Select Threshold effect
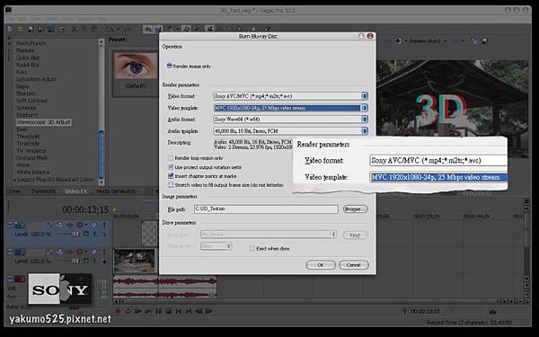This screenshot has width=539, height=337. pos(28,137)
